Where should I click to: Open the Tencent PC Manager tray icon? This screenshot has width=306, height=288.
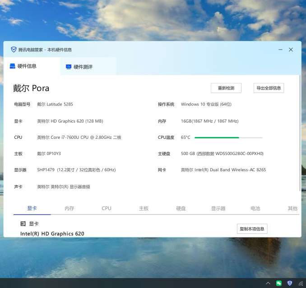tap(290, 283)
